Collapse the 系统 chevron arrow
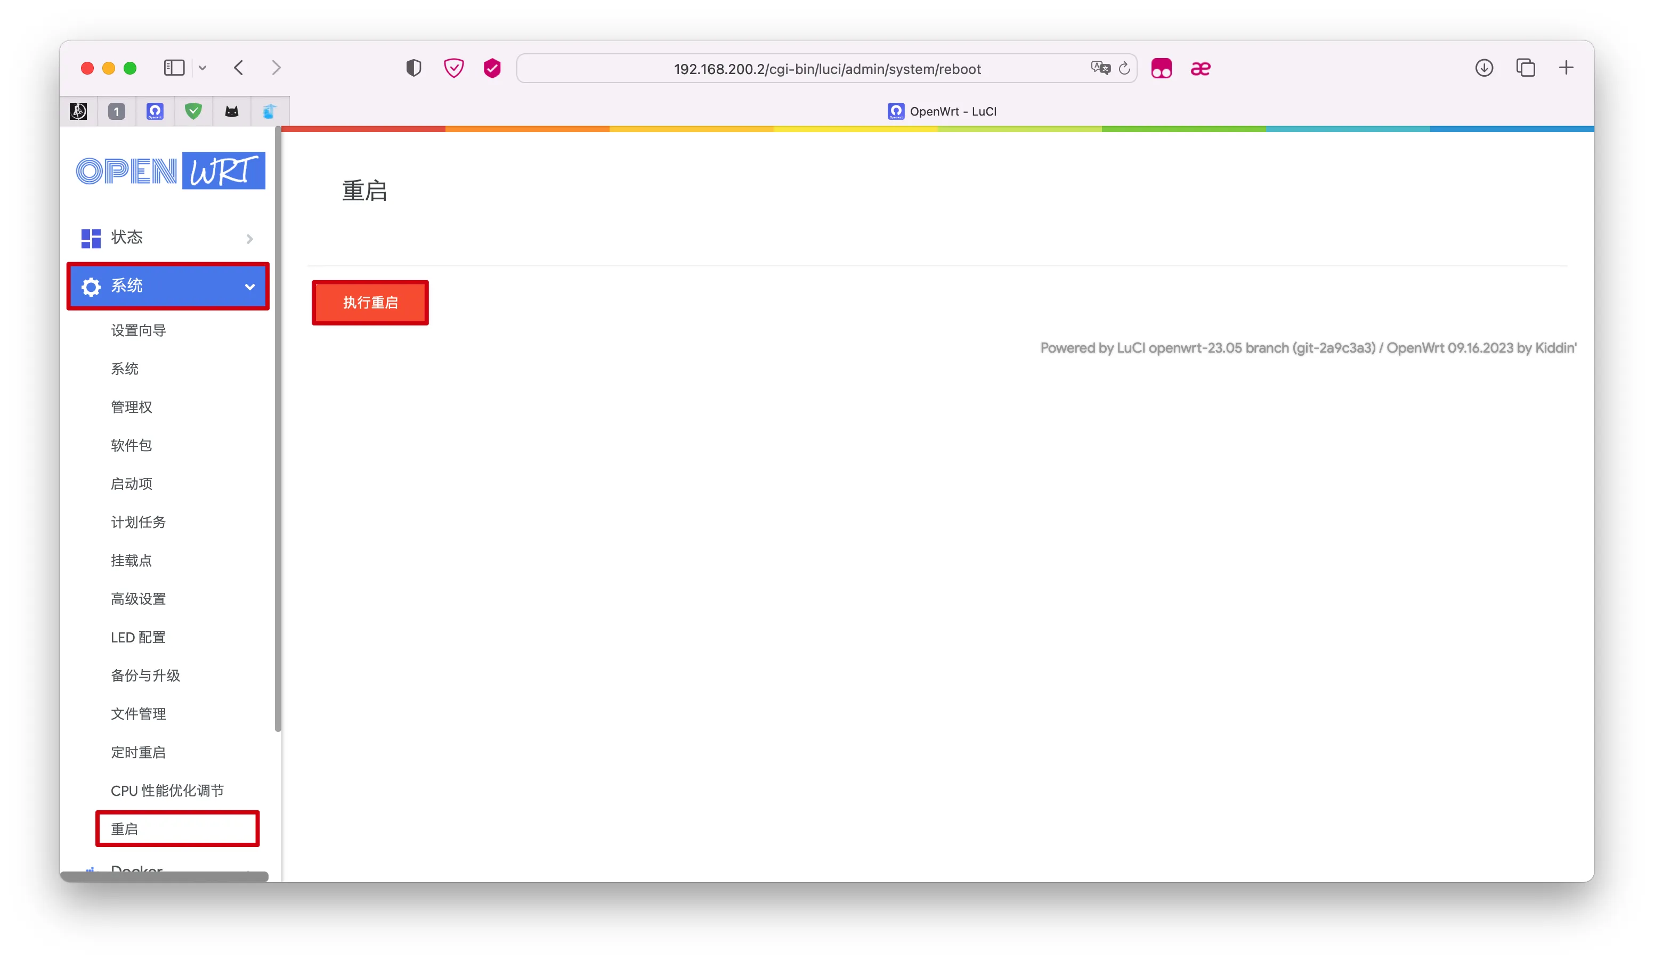1654x961 pixels. tap(249, 287)
